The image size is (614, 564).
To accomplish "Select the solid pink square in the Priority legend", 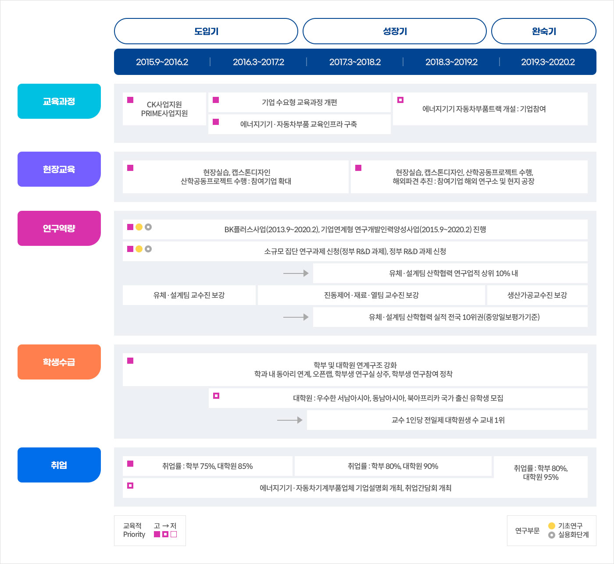I will 157,534.
